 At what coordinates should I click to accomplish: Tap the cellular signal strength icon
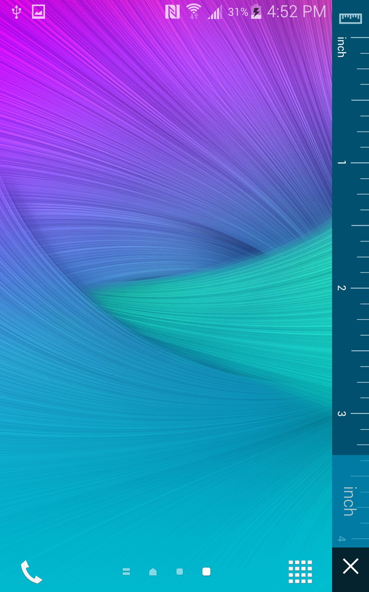coord(215,12)
